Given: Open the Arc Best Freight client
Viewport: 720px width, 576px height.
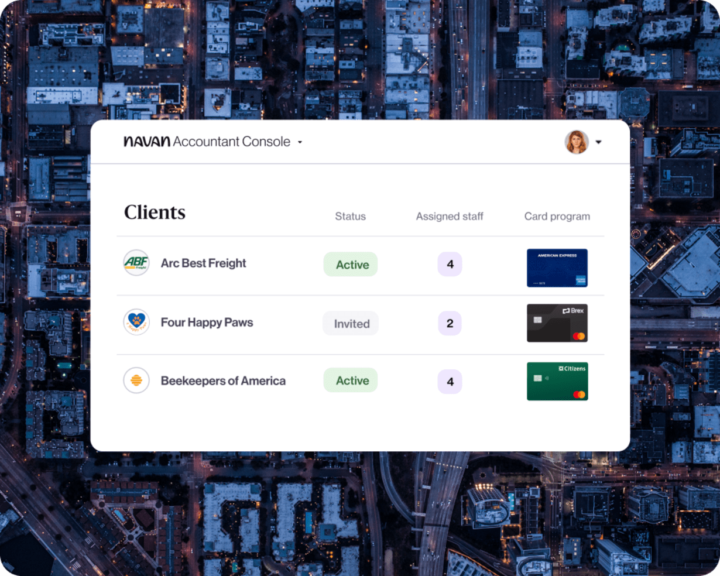Looking at the screenshot, I should [204, 263].
